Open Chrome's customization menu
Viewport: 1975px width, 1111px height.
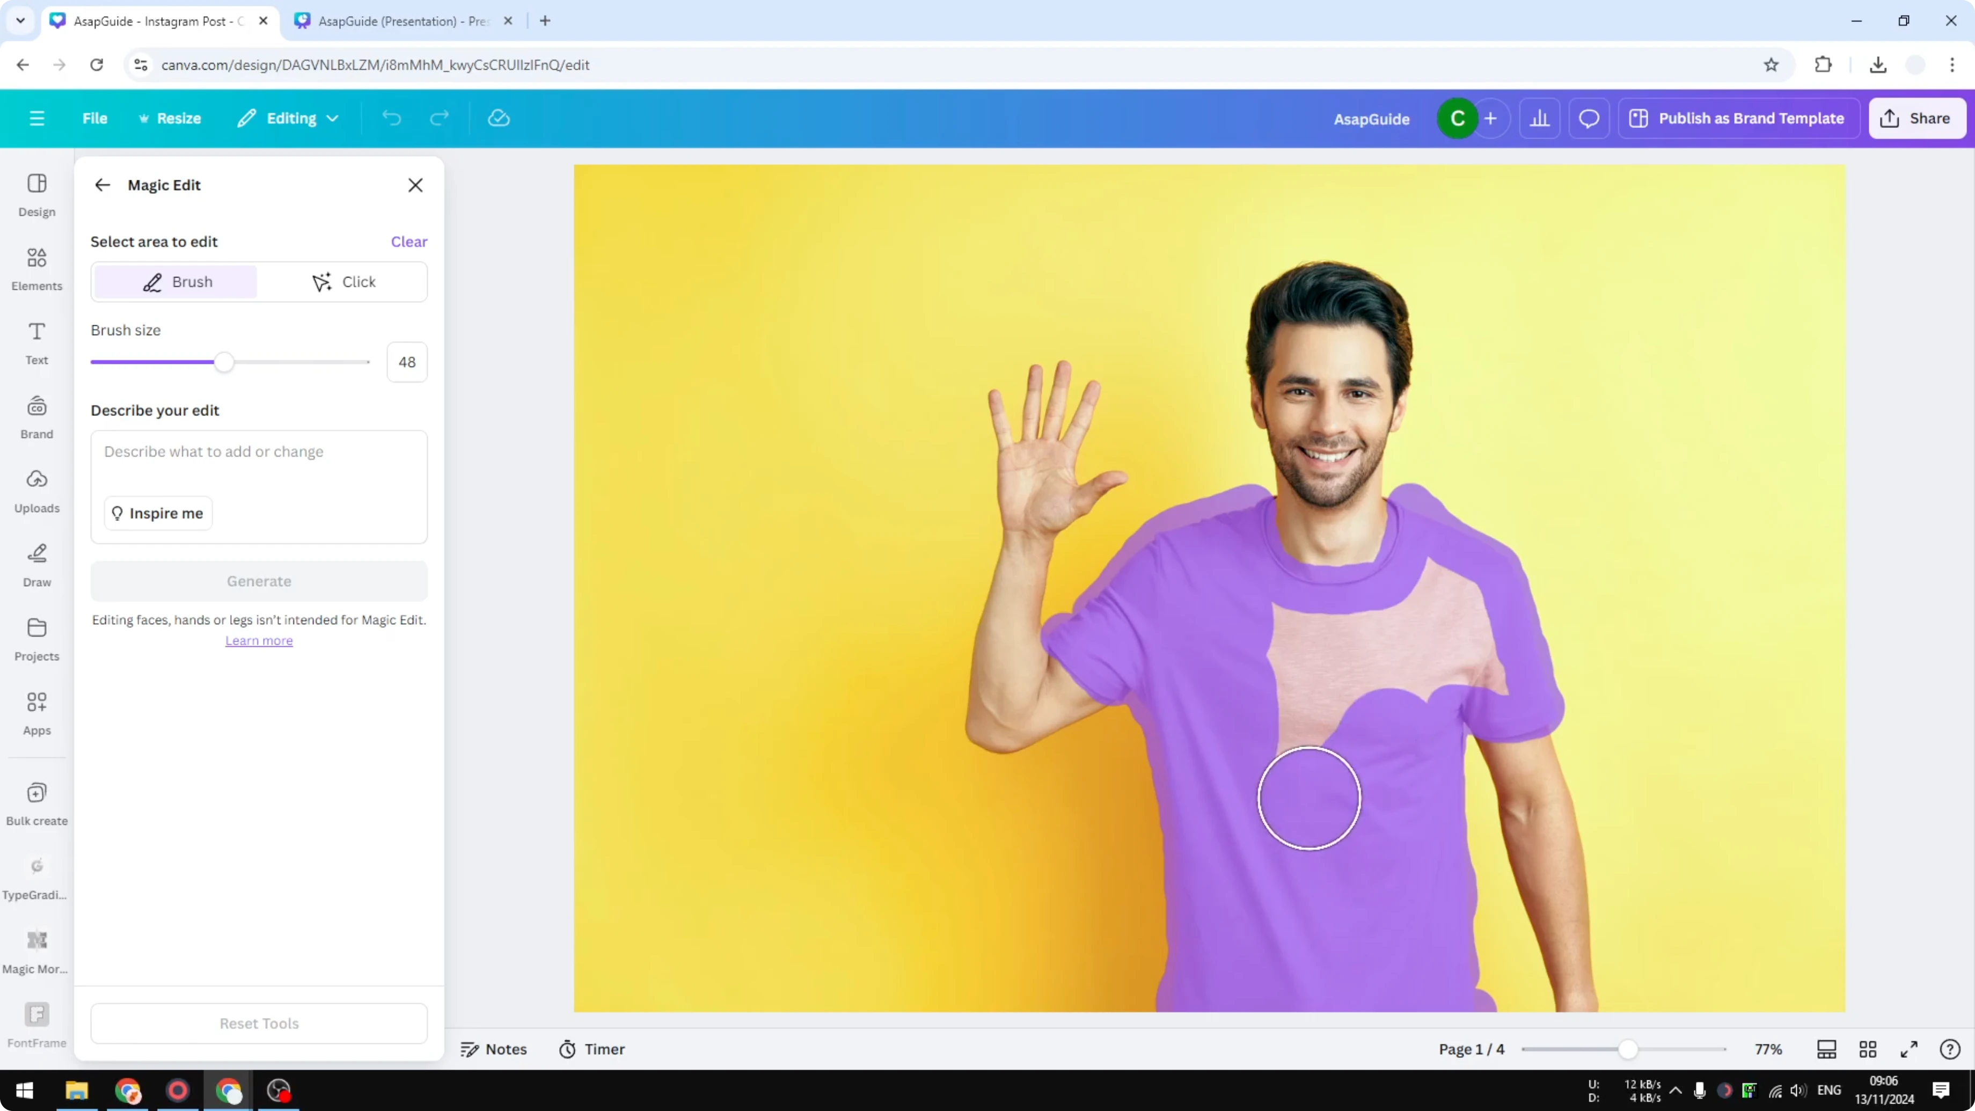[x=1954, y=65]
